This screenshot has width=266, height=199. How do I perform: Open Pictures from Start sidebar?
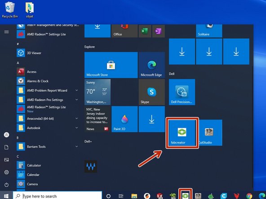pos(6,160)
